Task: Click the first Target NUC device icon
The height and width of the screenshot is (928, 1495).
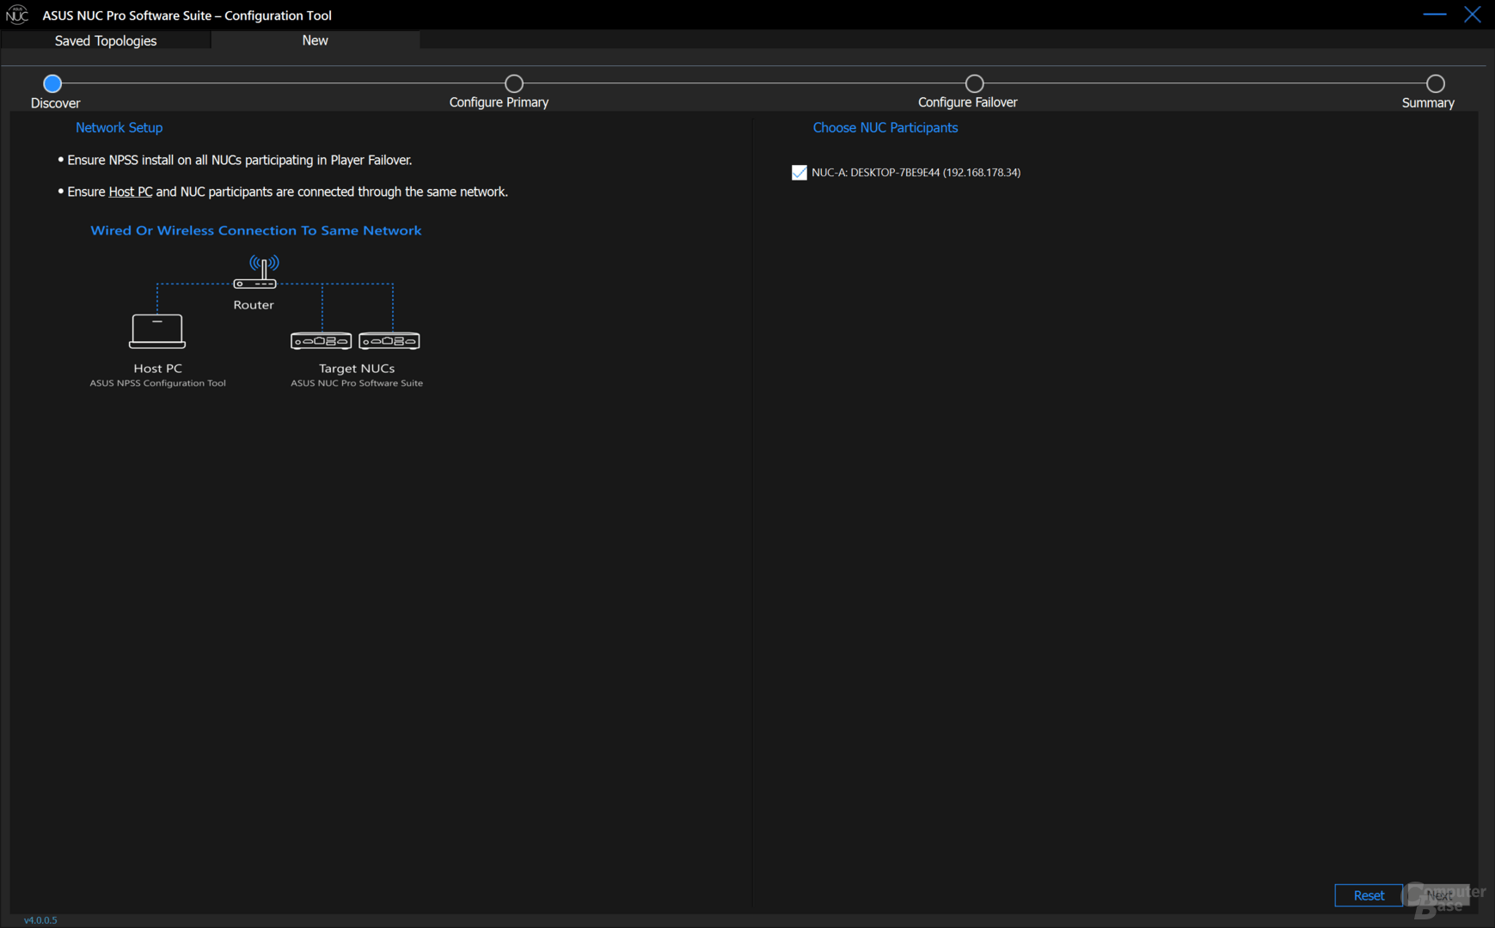Action: coord(322,341)
